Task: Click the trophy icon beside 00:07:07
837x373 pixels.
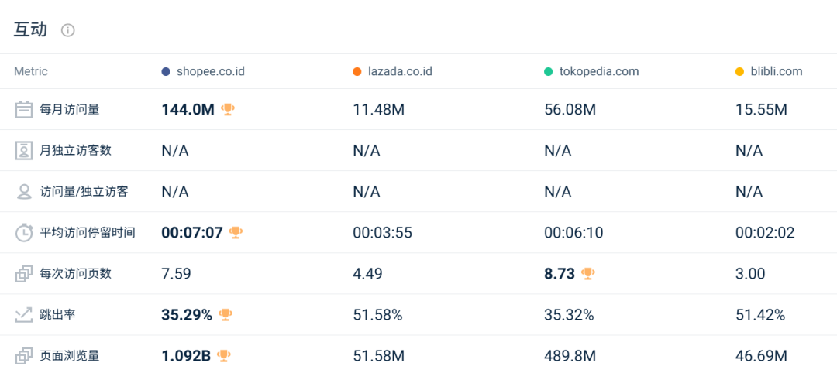Action: click(236, 232)
